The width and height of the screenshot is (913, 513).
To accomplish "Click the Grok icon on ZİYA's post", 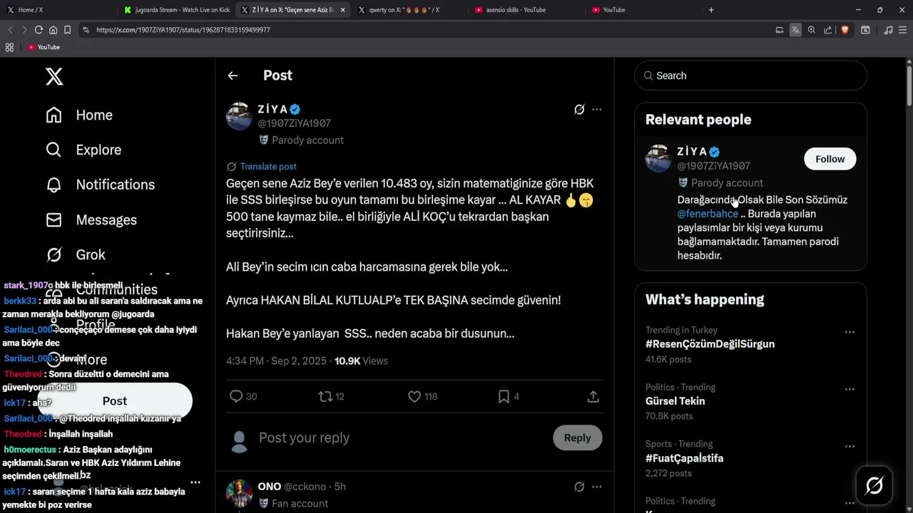I will point(579,109).
